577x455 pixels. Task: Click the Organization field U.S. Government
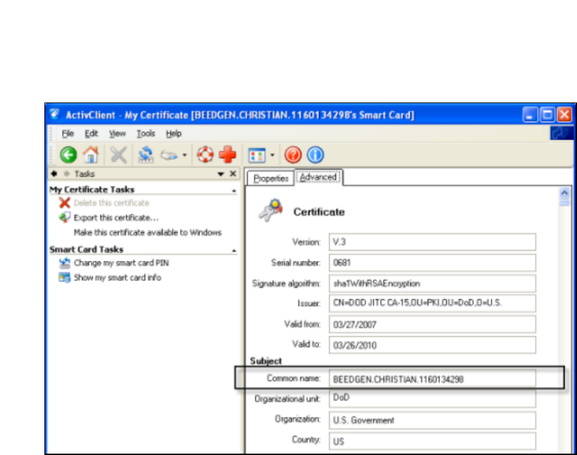point(432,420)
